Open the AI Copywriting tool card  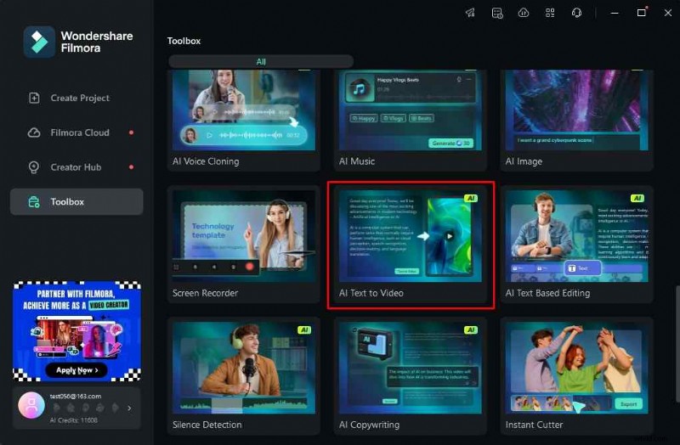pos(411,376)
